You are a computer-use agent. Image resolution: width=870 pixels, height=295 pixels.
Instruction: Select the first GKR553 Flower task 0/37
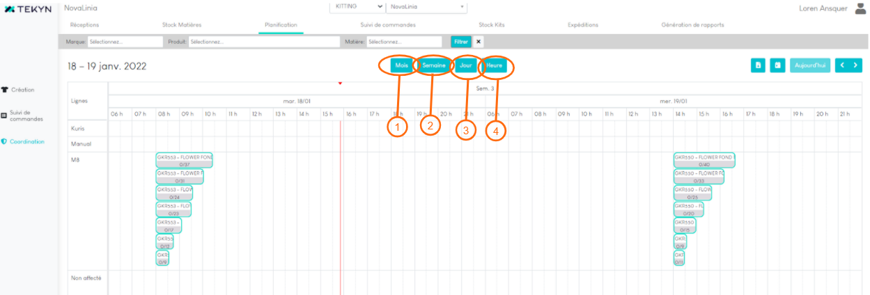click(x=184, y=161)
